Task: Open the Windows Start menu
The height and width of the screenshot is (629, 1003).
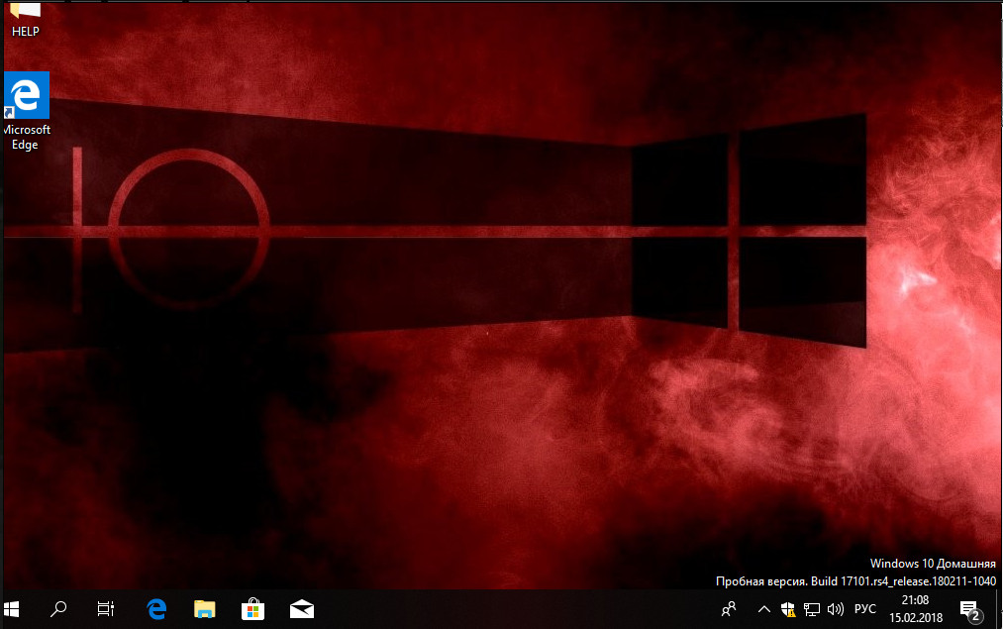Action: tap(11, 609)
